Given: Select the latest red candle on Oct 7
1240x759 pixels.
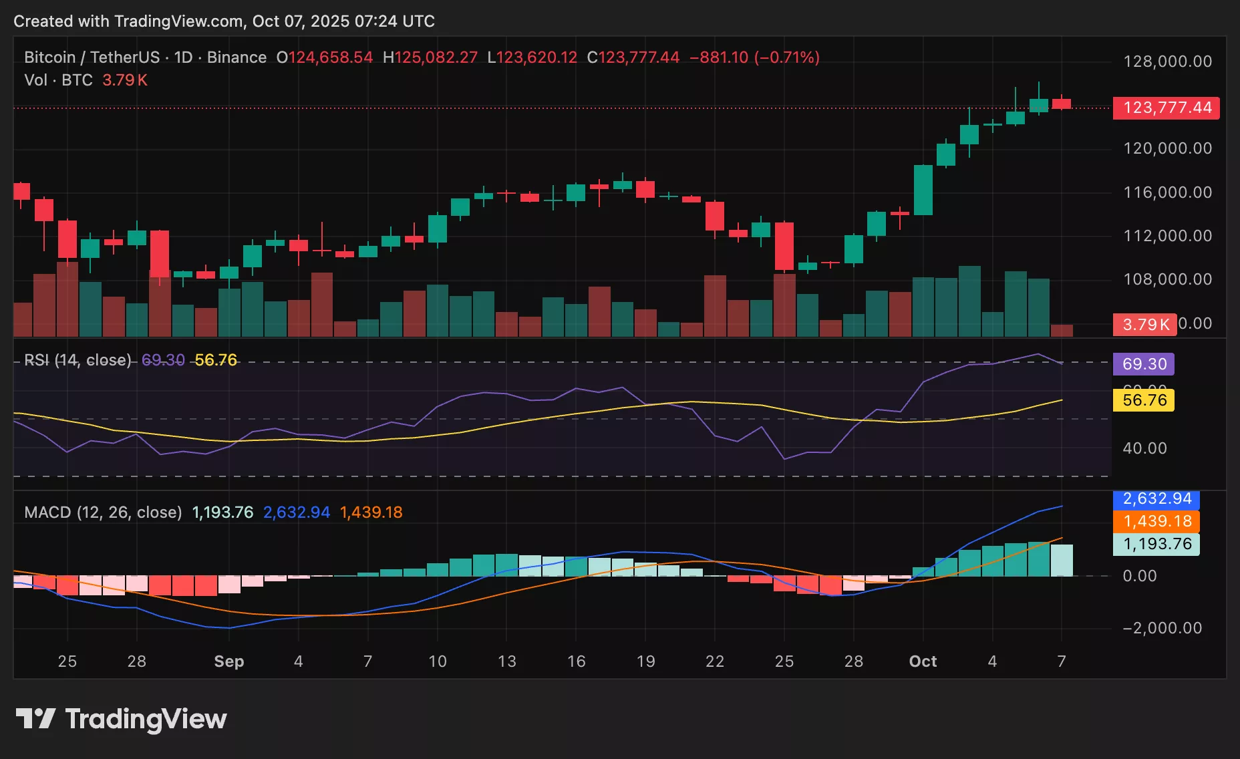Looking at the screenshot, I should [1062, 104].
